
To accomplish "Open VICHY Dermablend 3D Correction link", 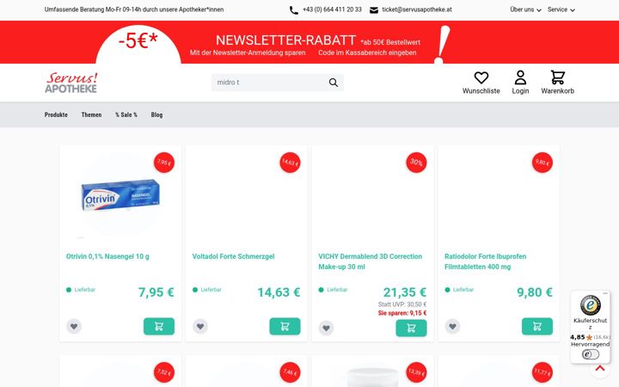I will click(x=371, y=261).
